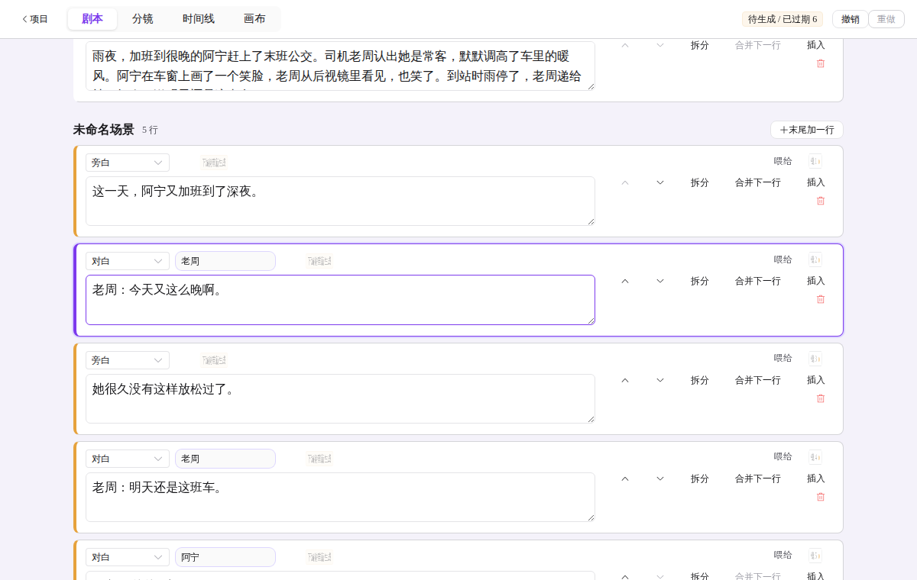Click 拆分 on "她很久没有这样放松过了" row

point(700,380)
